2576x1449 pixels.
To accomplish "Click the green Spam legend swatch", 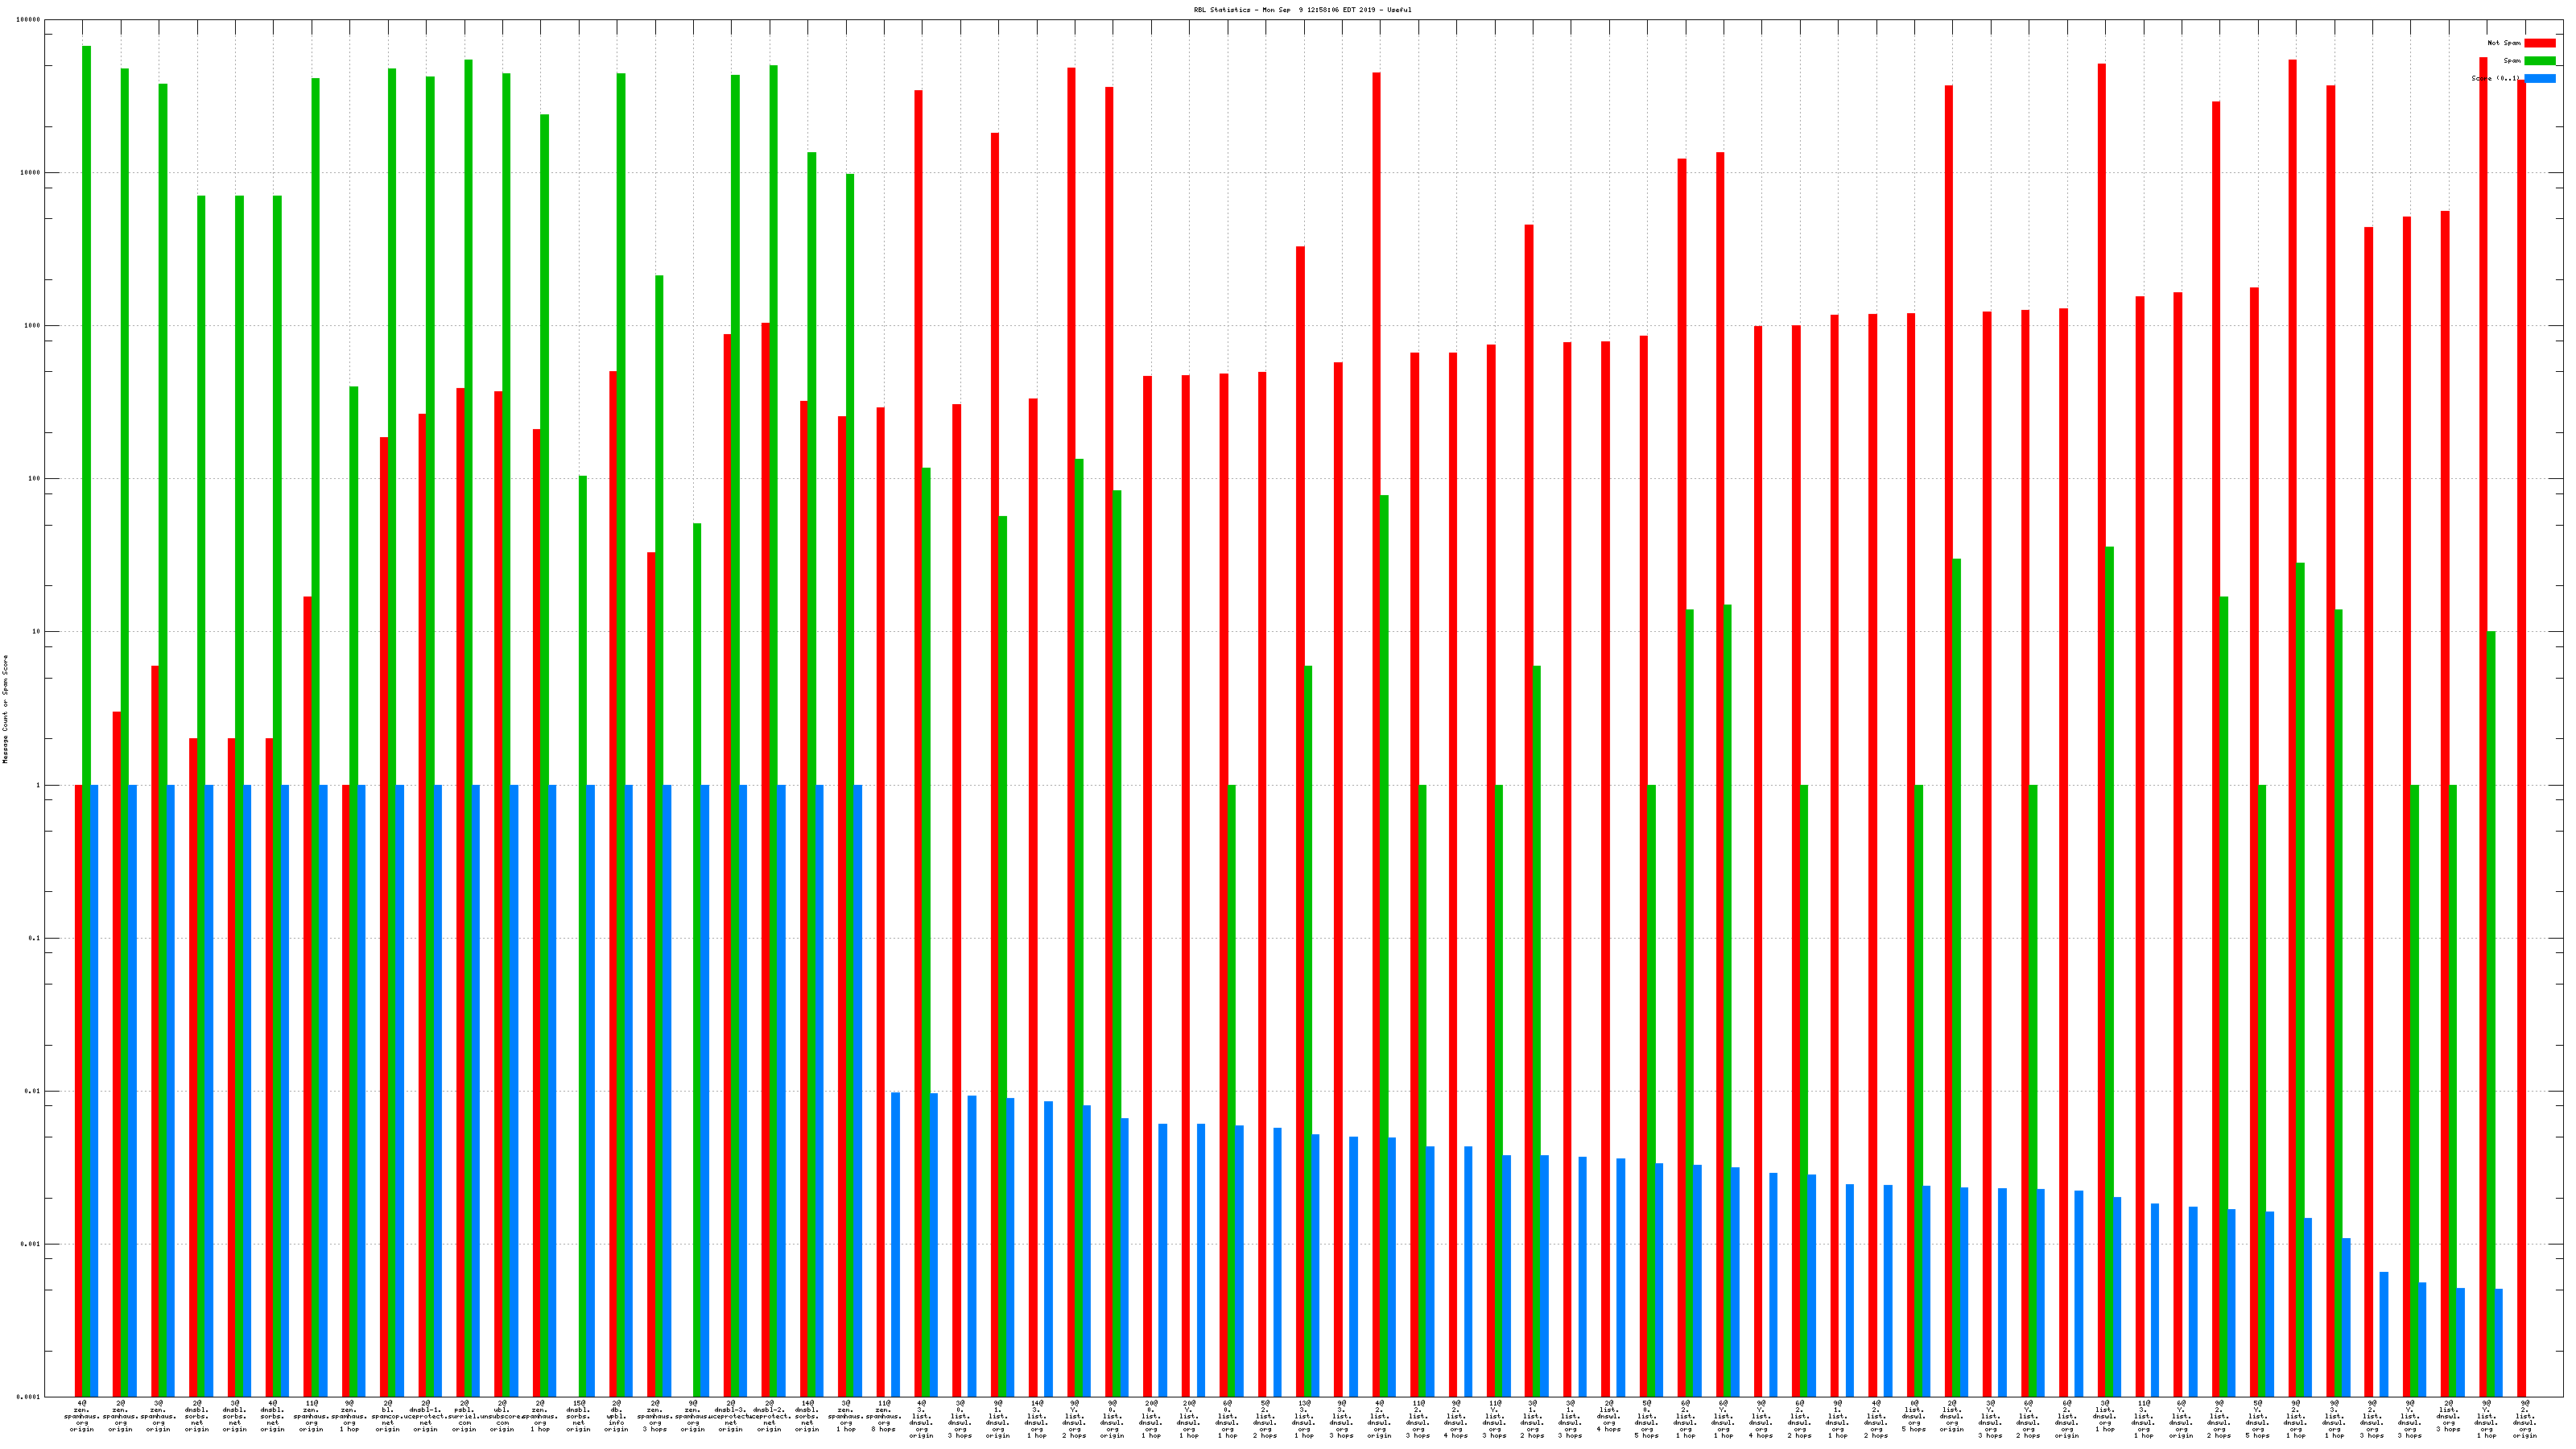I will point(2539,61).
